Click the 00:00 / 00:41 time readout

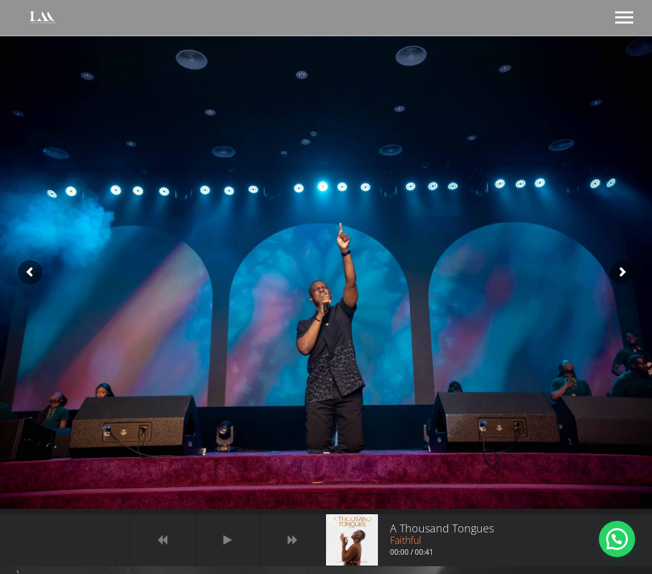click(x=411, y=552)
